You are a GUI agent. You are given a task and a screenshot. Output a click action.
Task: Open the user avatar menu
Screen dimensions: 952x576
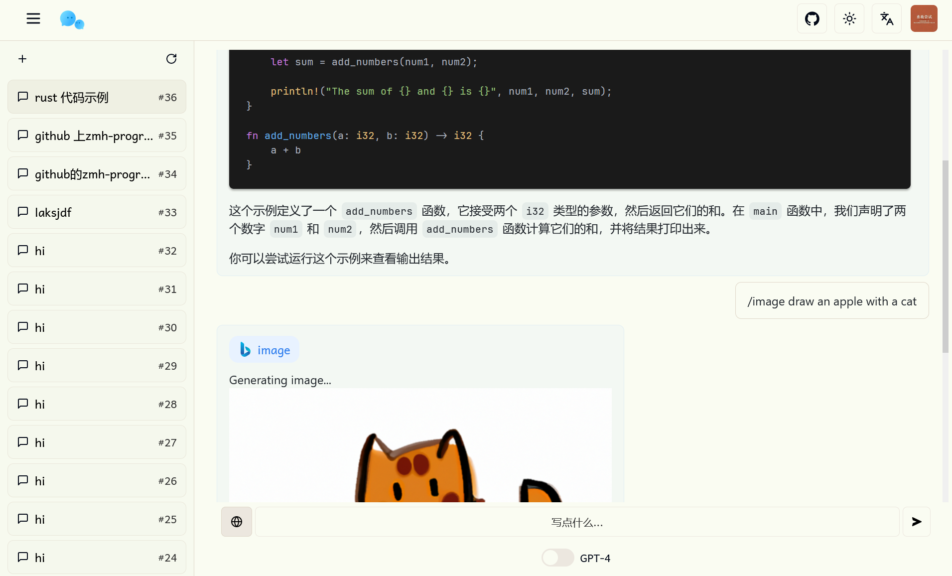coord(924,19)
